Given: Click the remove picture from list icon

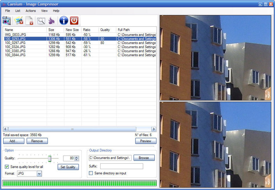Looking at the screenshot, I should pos(19,20).
